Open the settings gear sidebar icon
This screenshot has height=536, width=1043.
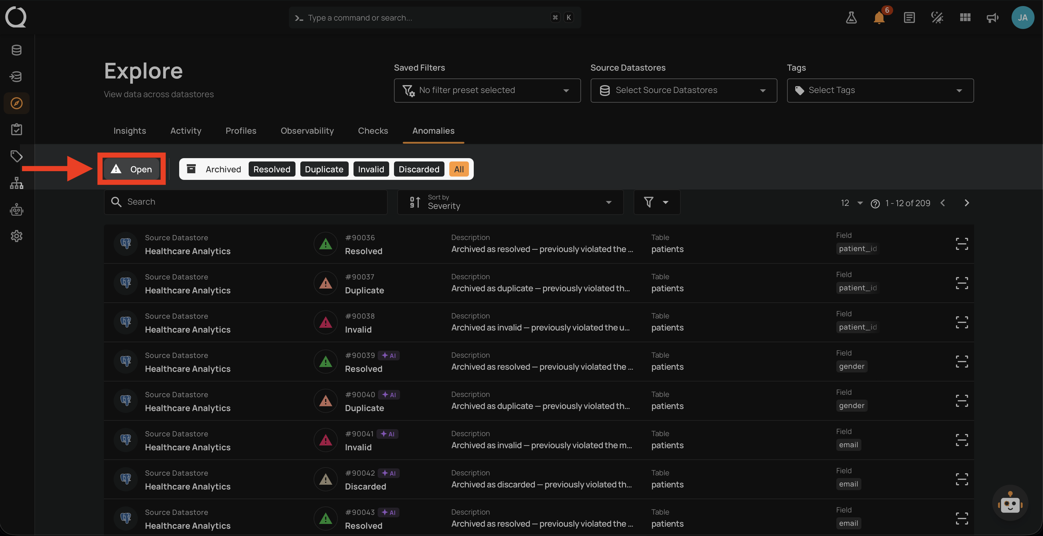click(x=17, y=236)
